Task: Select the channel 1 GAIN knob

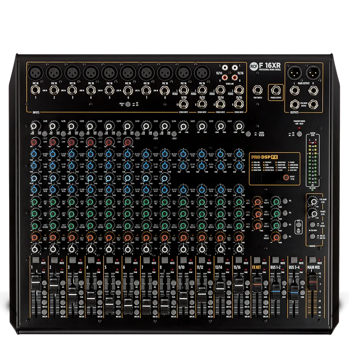Action: coord(34,126)
